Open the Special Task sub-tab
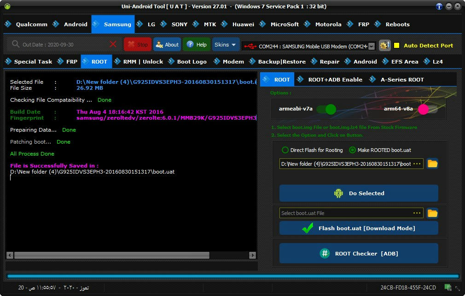 (29, 62)
